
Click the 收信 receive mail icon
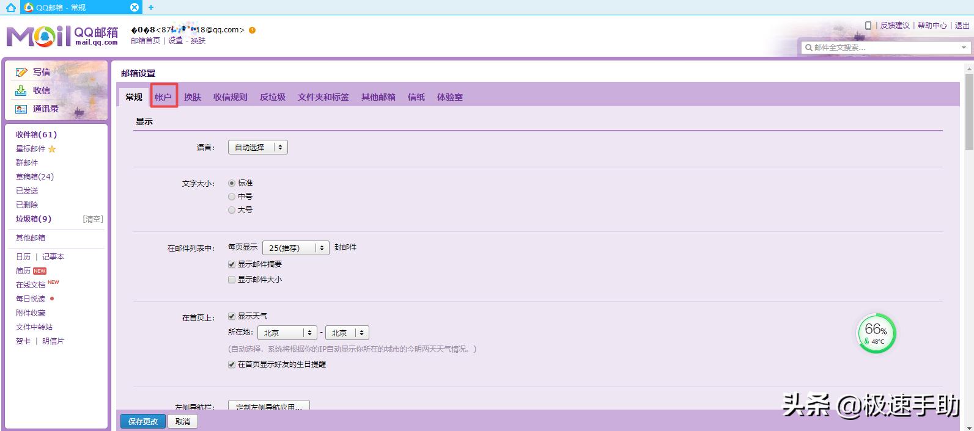coord(21,90)
